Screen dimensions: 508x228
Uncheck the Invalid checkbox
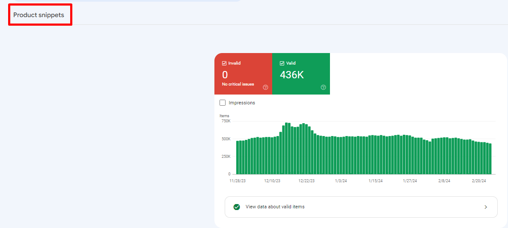[x=224, y=63]
